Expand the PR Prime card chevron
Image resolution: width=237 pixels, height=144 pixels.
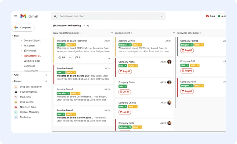pos(108,59)
